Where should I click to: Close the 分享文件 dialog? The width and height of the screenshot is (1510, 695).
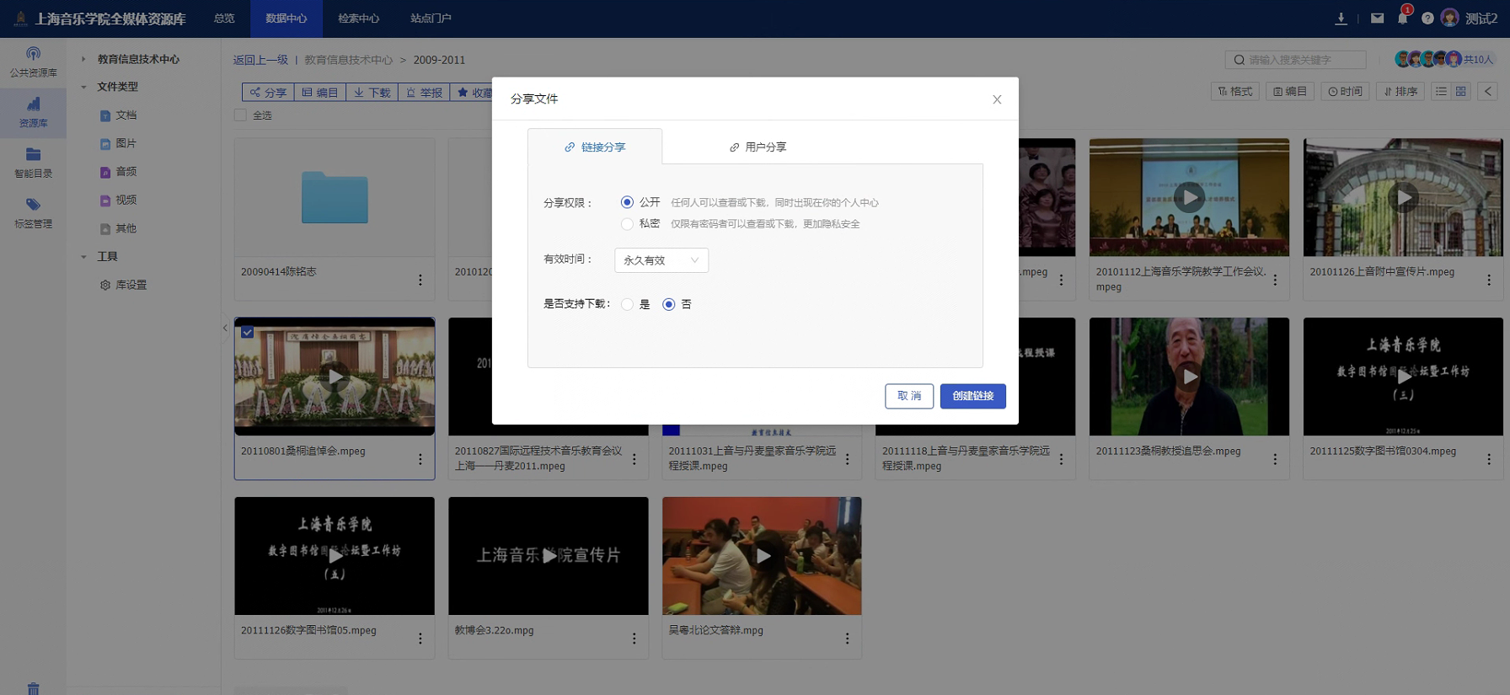click(997, 99)
